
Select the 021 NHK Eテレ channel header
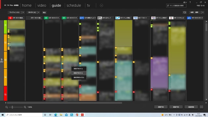coord(52,18)
